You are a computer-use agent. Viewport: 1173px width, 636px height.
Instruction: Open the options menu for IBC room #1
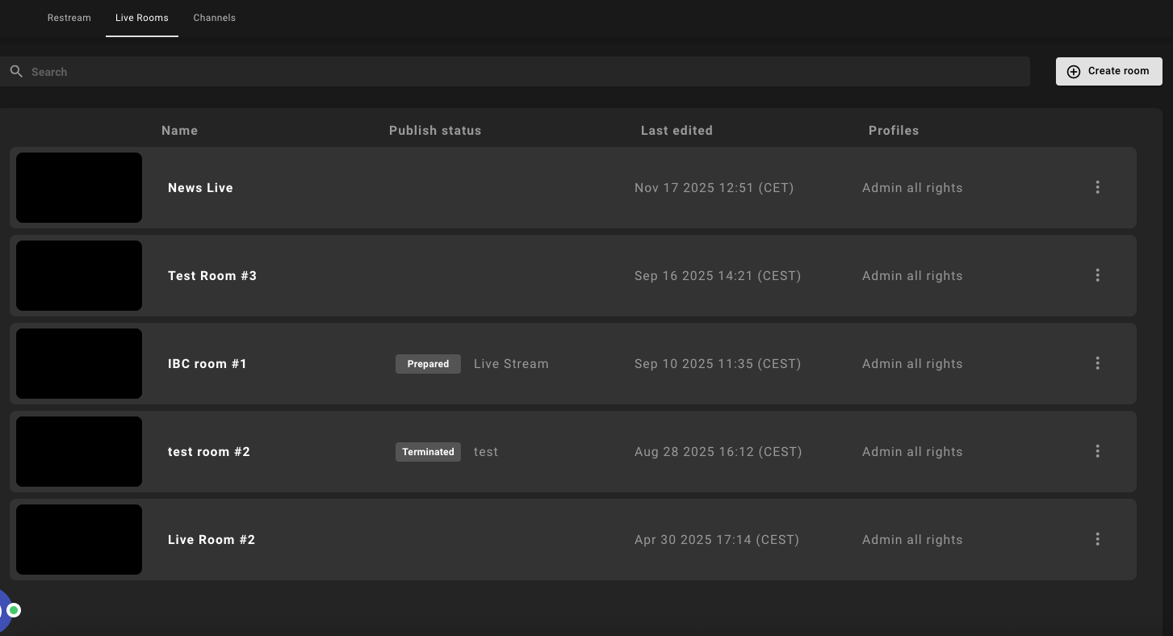pos(1097,363)
